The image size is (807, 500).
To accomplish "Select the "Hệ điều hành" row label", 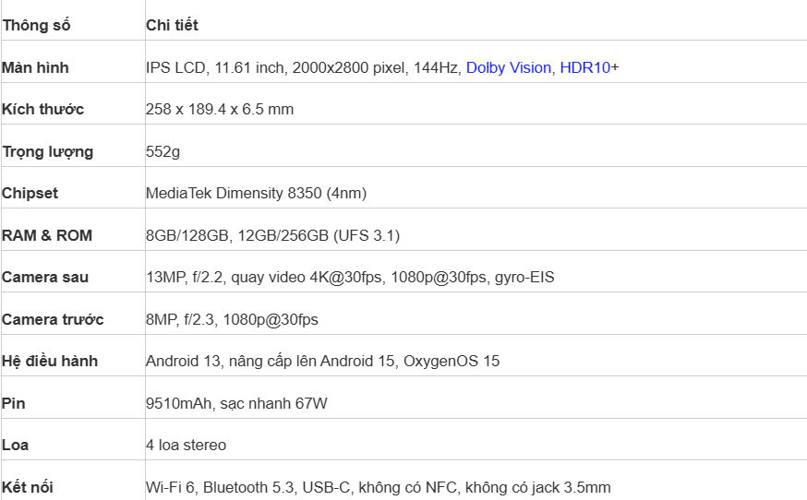I will (x=50, y=361).
